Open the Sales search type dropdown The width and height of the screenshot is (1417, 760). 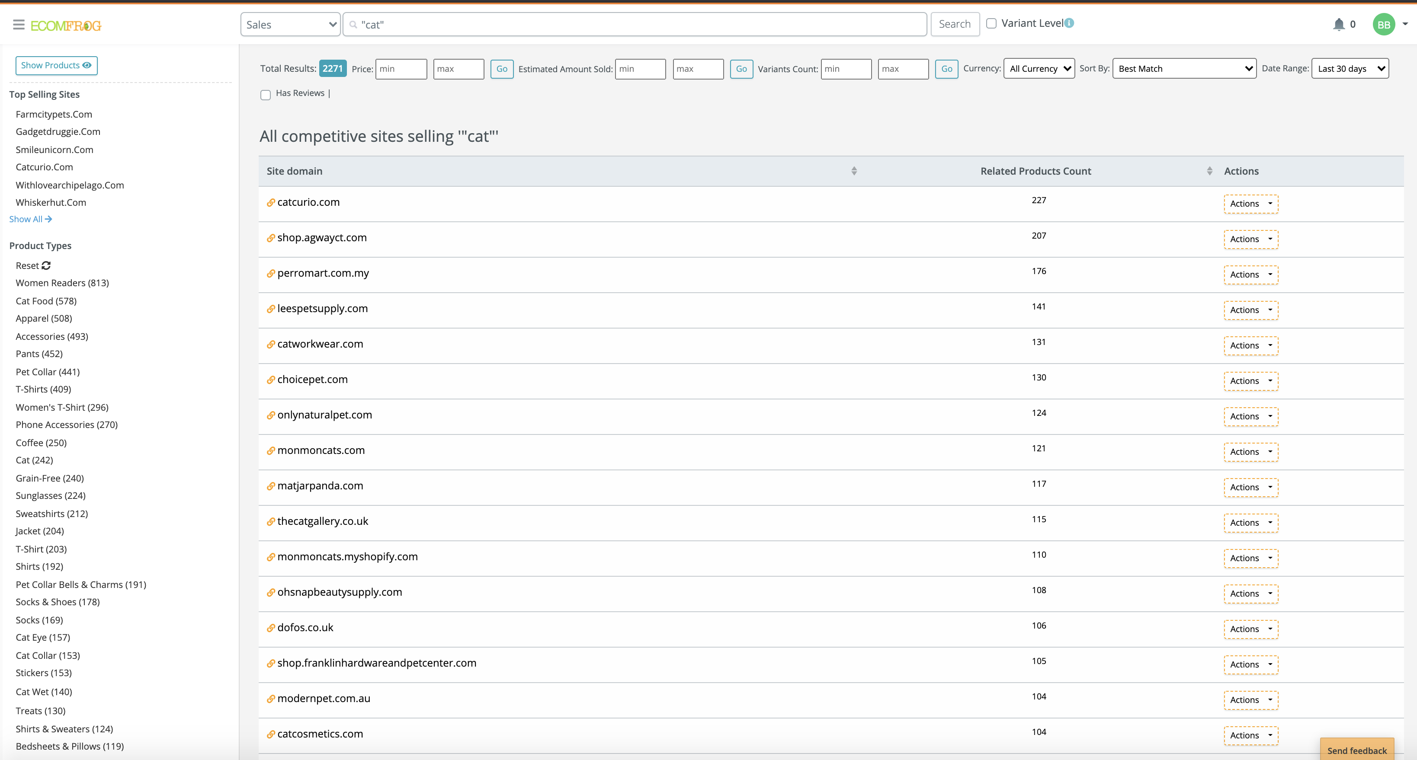pos(290,24)
